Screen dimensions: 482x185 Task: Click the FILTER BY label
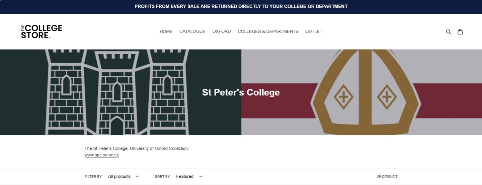click(93, 177)
